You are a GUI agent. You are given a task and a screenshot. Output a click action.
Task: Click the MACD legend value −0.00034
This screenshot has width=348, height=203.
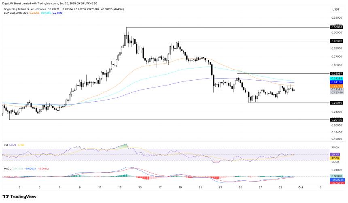30,169
